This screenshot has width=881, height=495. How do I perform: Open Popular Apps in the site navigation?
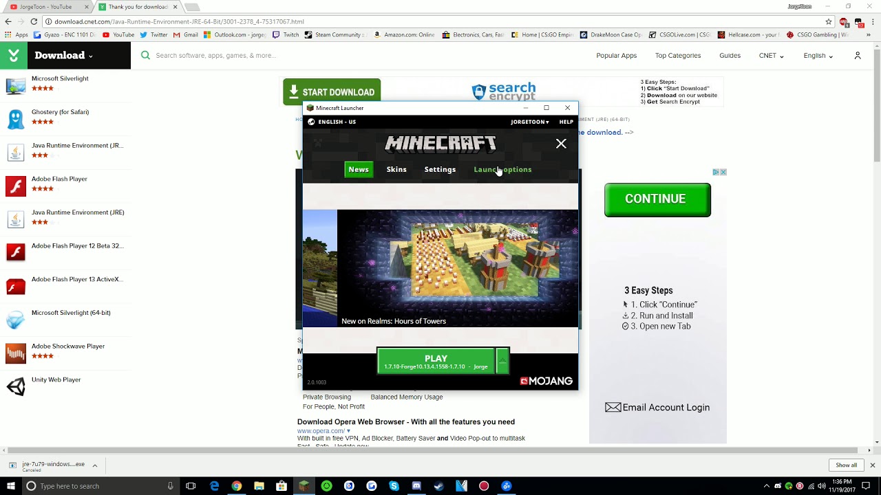pyautogui.click(x=617, y=56)
